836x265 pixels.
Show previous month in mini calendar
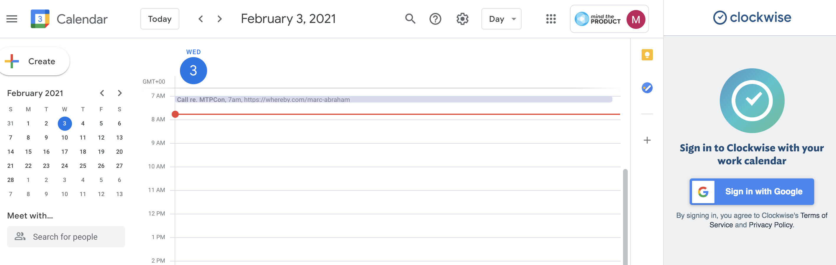(x=102, y=93)
